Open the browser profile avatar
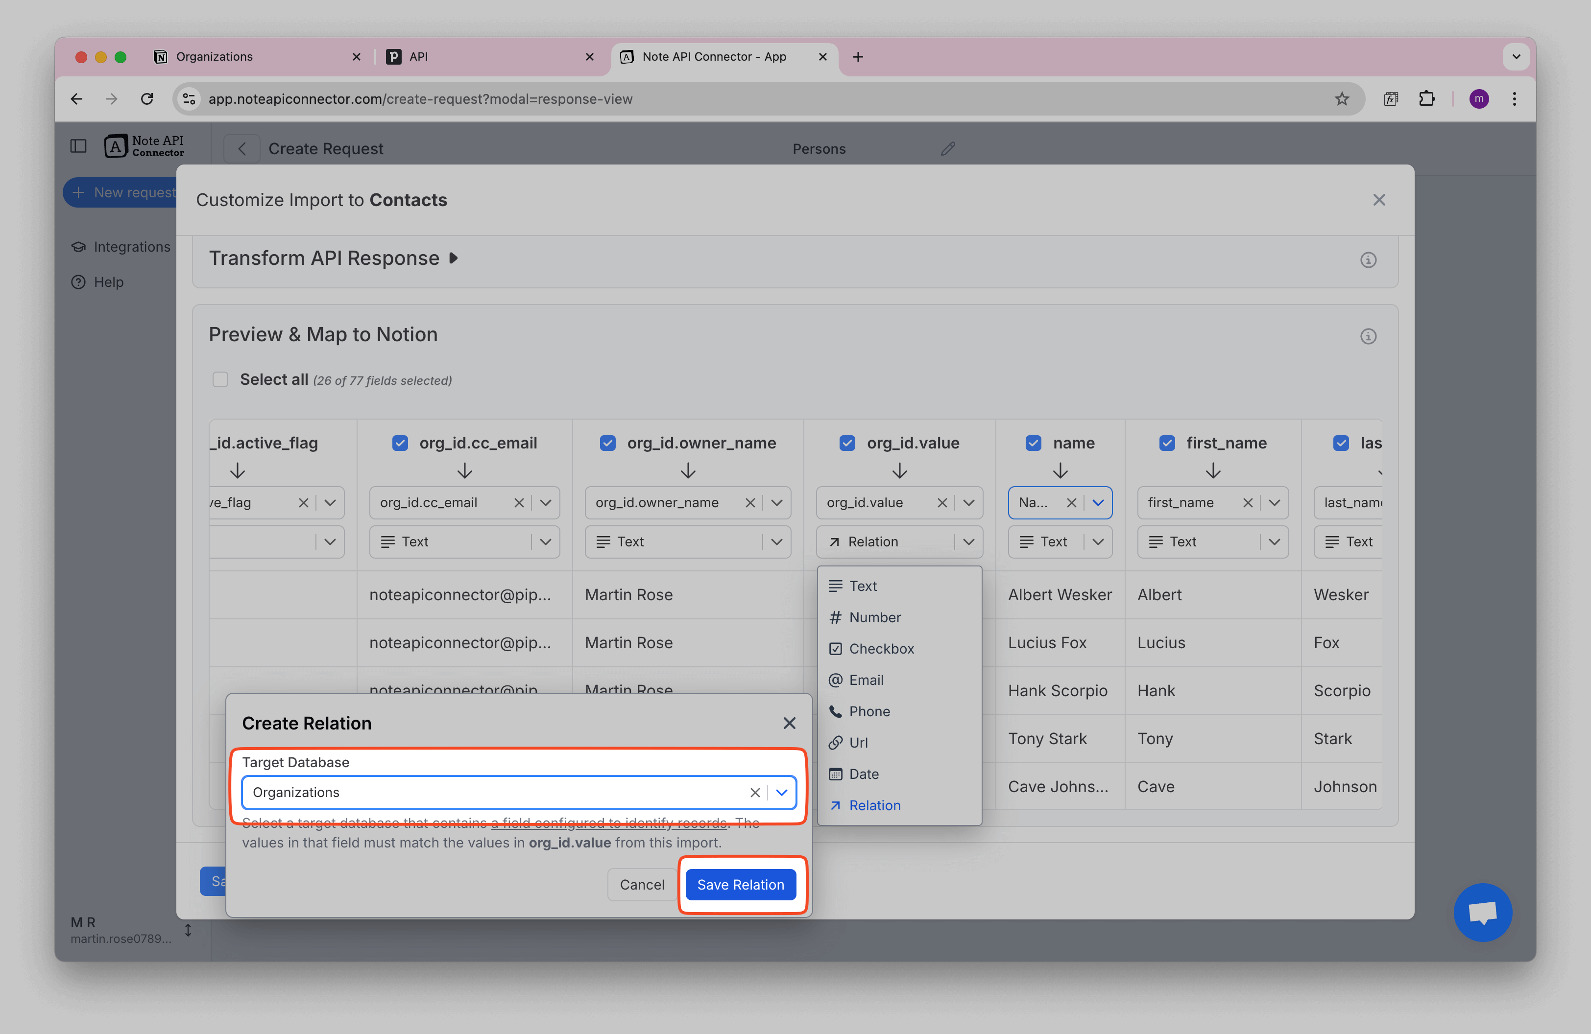This screenshot has width=1591, height=1034. (1479, 99)
